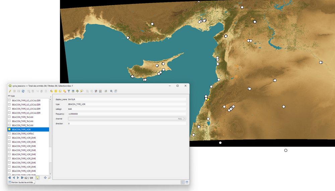Toggle highlight current feature light bulb
Image resolution: width=335 pixels, height=191 pixels.
[38, 178]
